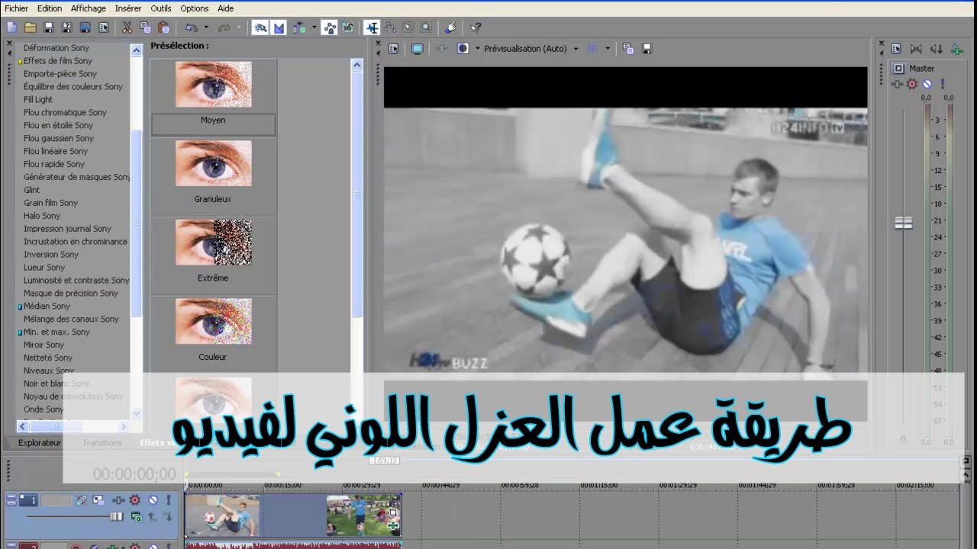Select Luminosité et contraste Sony effect

pos(76,280)
